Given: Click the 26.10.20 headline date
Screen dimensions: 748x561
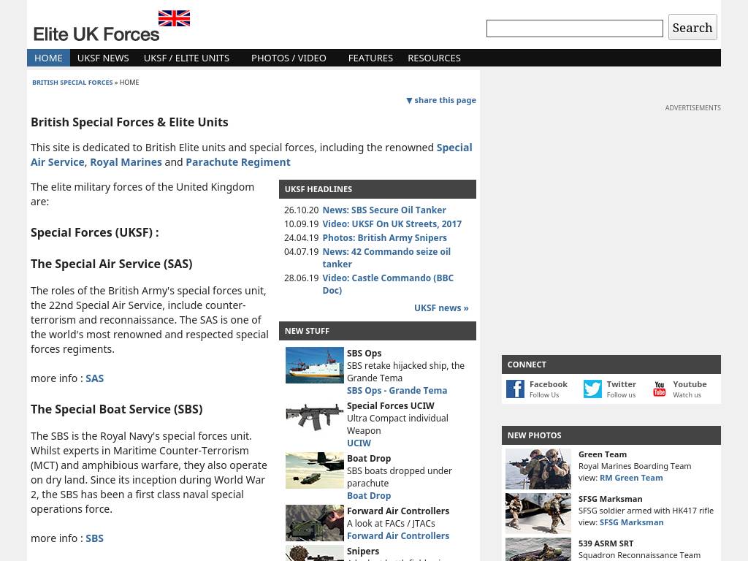Looking at the screenshot, I should pos(301,210).
